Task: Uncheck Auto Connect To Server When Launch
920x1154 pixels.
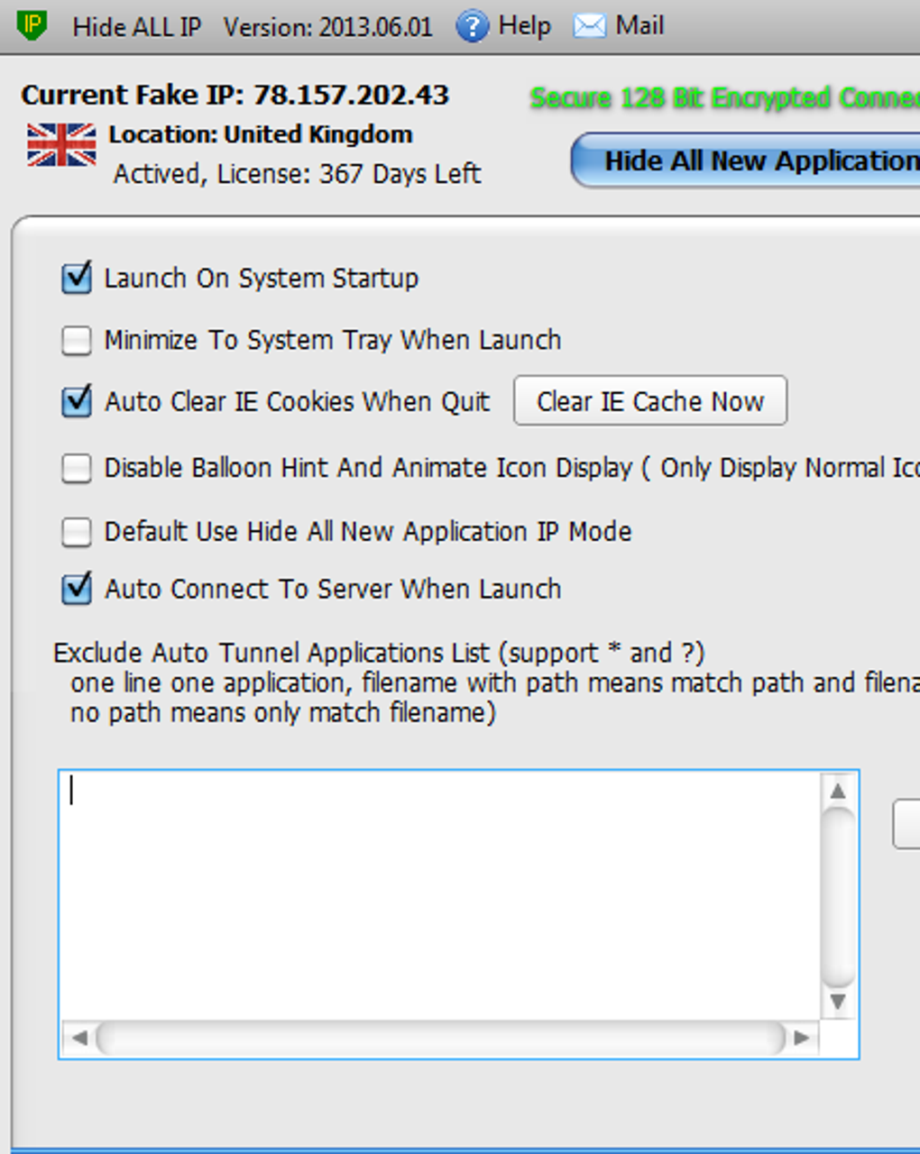Action: click(x=77, y=589)
